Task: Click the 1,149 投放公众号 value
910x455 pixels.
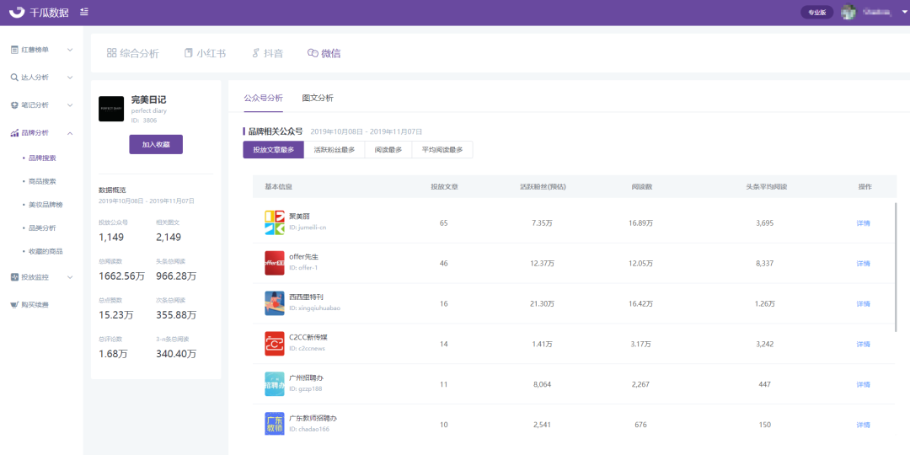Action: (111, 237)
